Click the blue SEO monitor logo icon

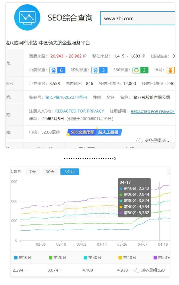coord(27,18)
